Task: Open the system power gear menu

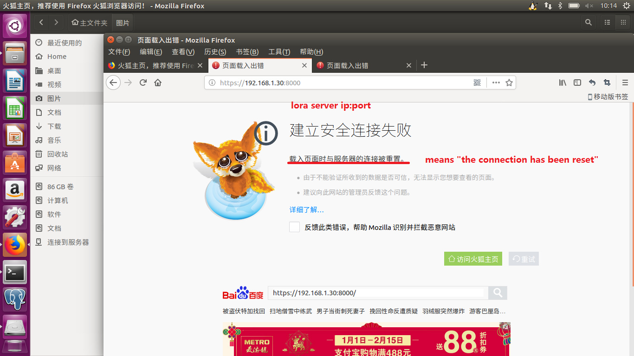Action: (627, 6)
